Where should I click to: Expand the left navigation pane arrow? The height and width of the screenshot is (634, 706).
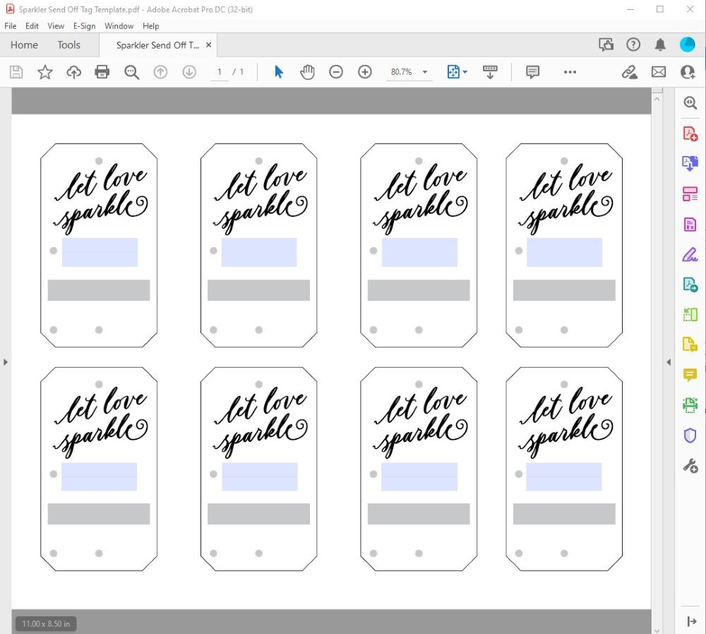tap(6, 361)
